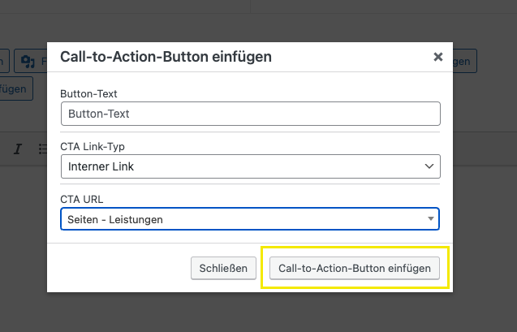Click the CTA Link-Typ label

[x=93, y=146]
